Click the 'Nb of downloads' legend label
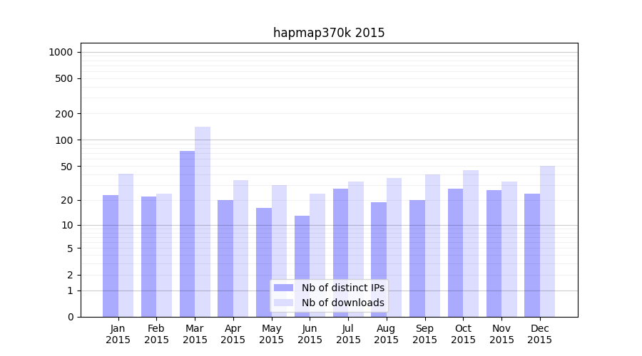642x356 pixels. [x=342, y=303]
